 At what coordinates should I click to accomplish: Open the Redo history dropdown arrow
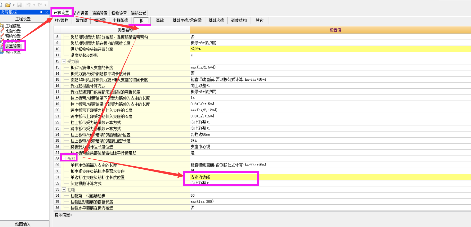pyautogui.click(x=46, y=5)
